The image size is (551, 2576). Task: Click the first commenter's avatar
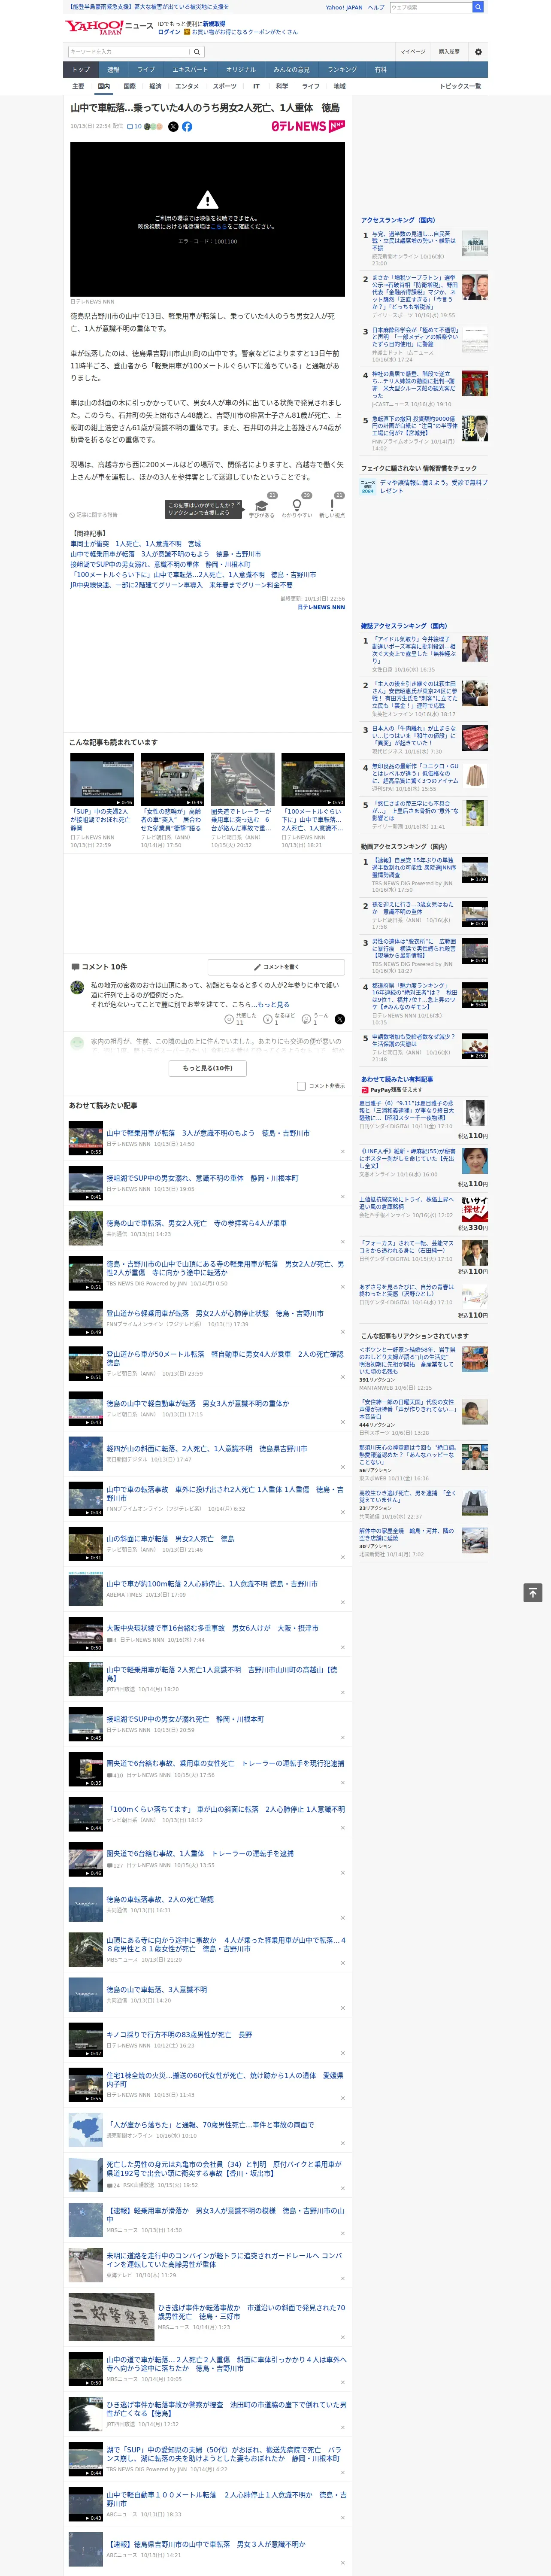[77, 987]
